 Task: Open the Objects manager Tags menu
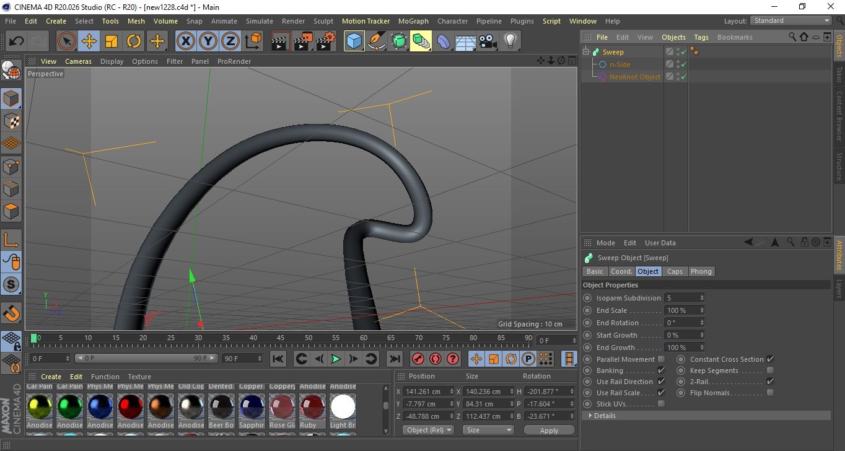tap(701, 37)
